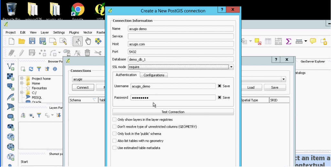Click the Cut Features scissors icon
This screenshot has width=331, height=167.
(x=98, y=53)
